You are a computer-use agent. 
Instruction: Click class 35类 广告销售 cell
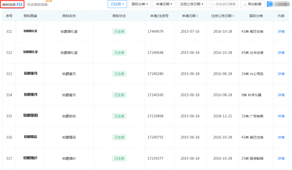click(252, 116)
